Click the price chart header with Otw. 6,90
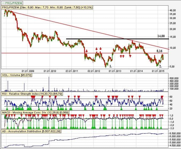The width and height of the screenshot is (181, 149). point(48,7)
